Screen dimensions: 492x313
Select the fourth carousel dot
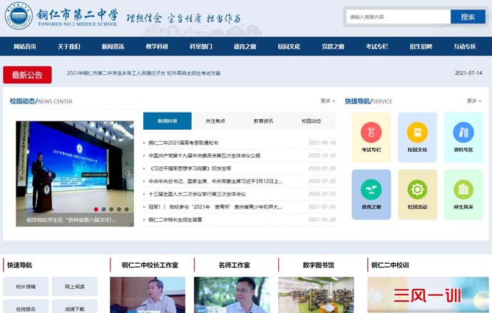coord(119,209)
